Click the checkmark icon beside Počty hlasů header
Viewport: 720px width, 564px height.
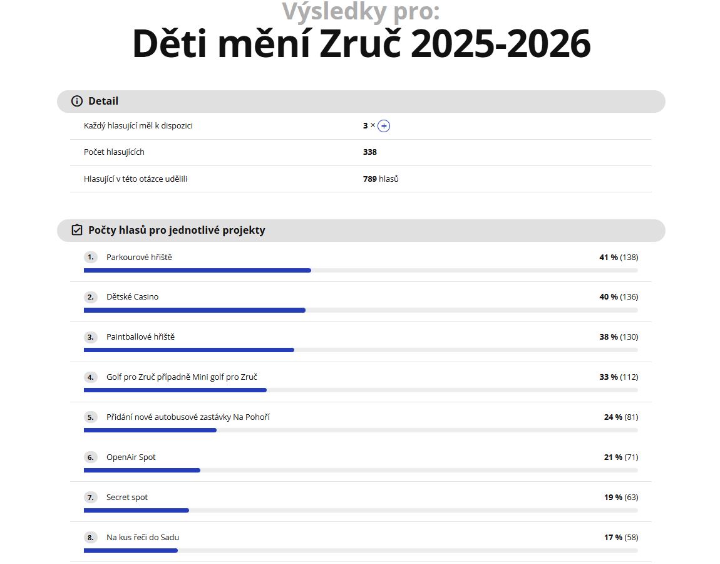[x=76, y=230]
